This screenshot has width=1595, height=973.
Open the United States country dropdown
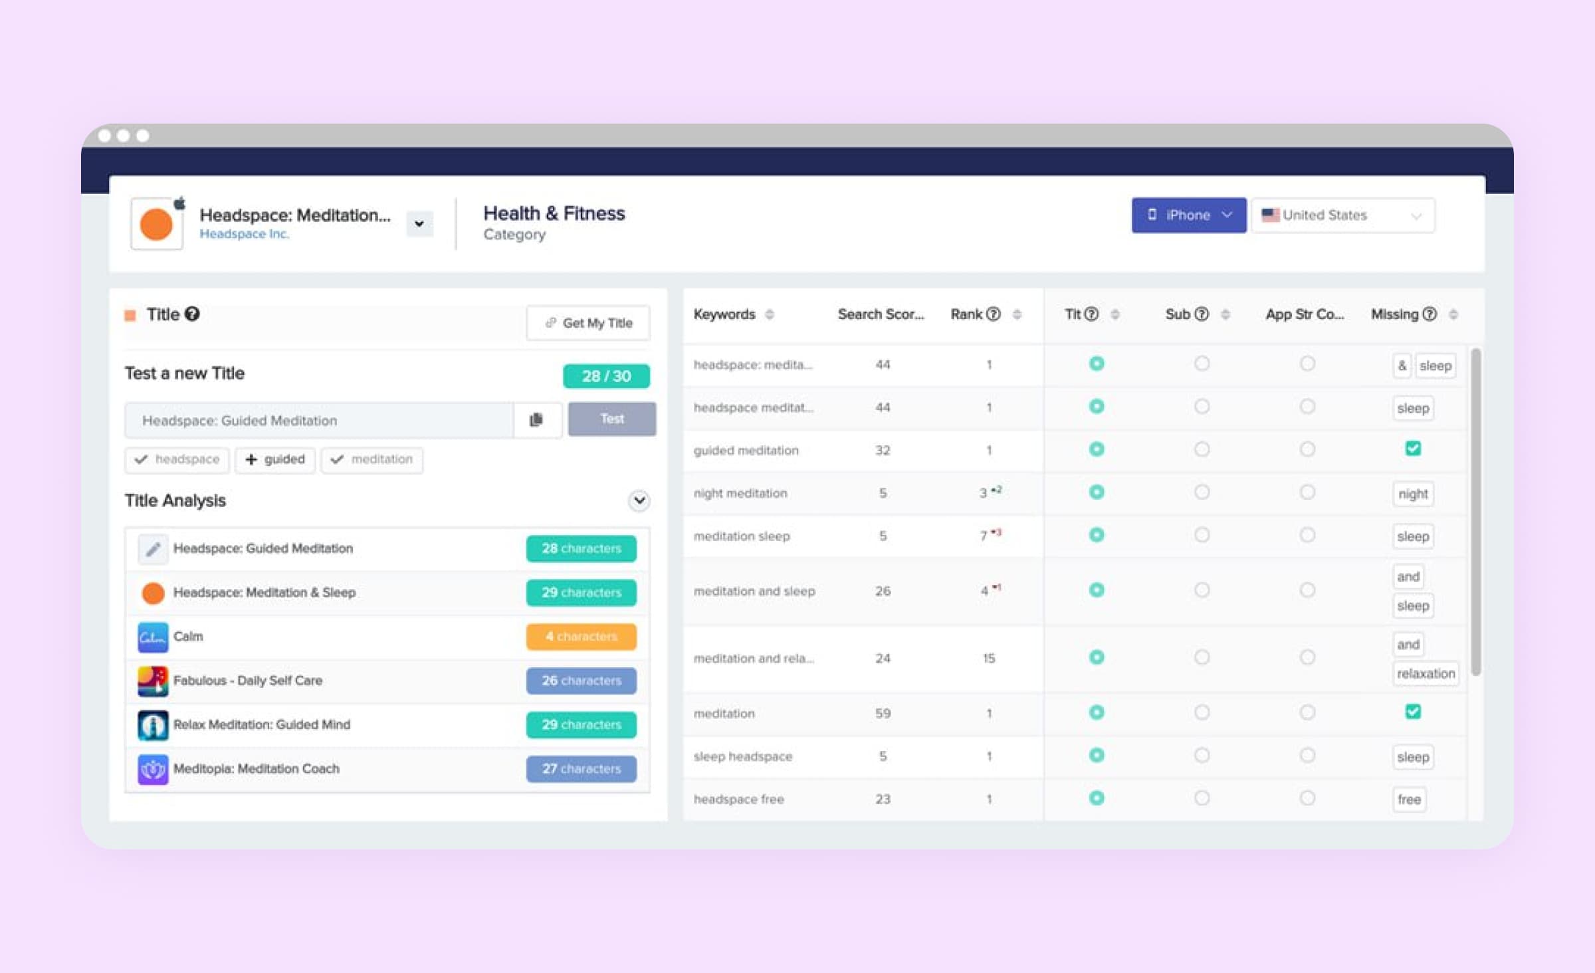click(1343, 215)
